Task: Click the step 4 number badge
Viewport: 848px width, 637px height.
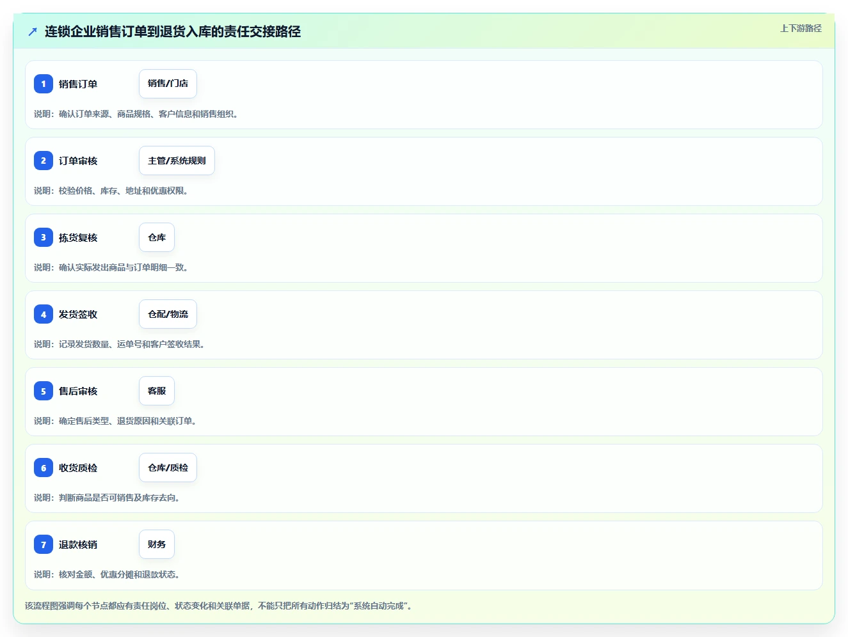Action: point(44,314)
